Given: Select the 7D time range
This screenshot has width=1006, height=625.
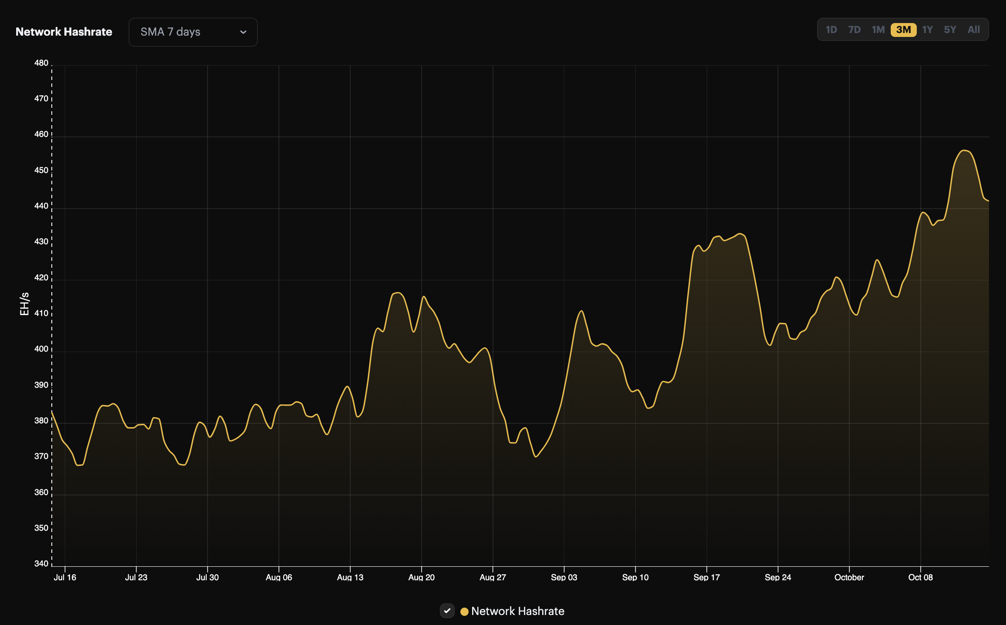Looking at the screenshot, I should [x=855, y=29].
